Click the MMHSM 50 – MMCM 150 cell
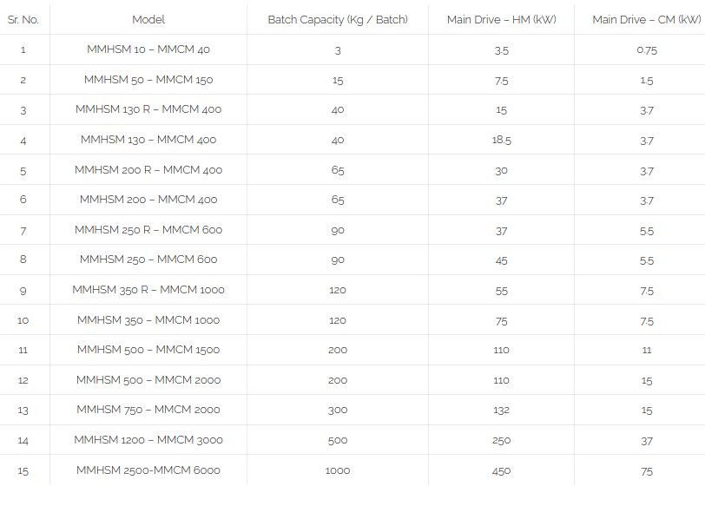705x506 pixels. 148,80
